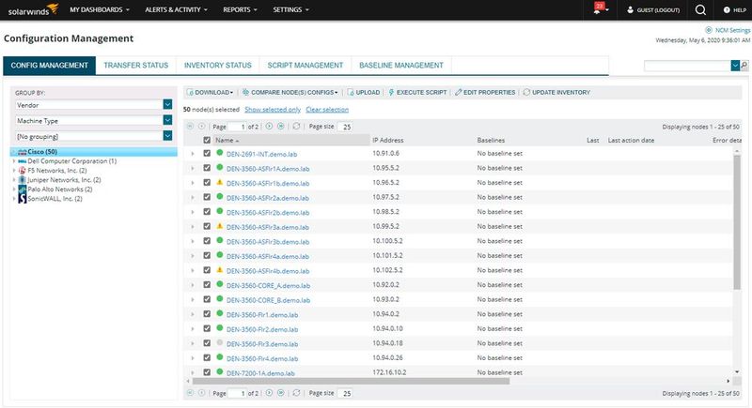Uncheck the DEN-3560-CORE_A.demo.lab checkbox
The image size is (752, 408).
207,284
